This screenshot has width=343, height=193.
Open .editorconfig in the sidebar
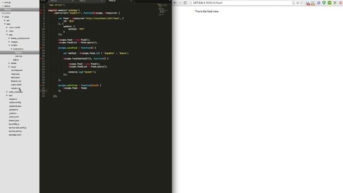tap(15, 102)
